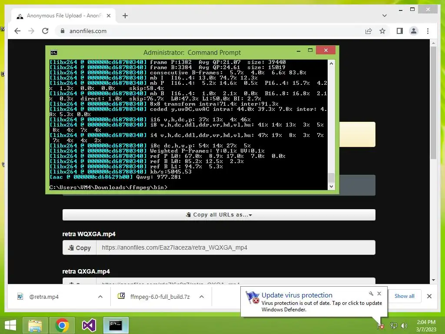Open the volume tray icon

coord(404,326)
